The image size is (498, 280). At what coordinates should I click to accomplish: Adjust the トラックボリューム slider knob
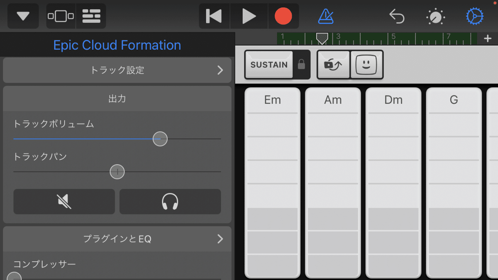coord(160,139)
